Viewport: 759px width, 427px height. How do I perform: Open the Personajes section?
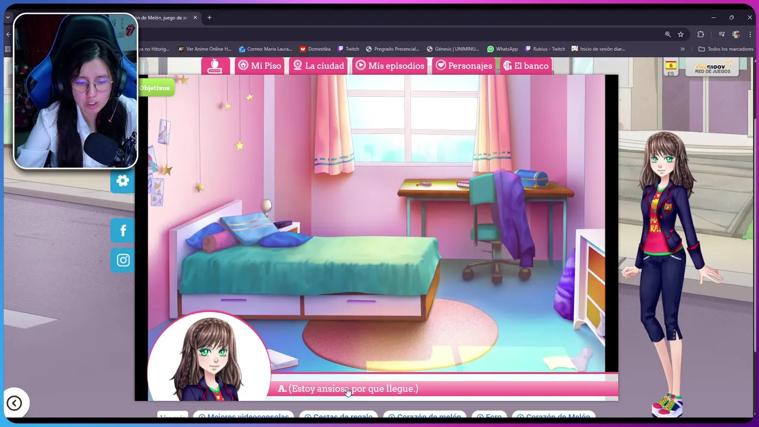[464, 66]
